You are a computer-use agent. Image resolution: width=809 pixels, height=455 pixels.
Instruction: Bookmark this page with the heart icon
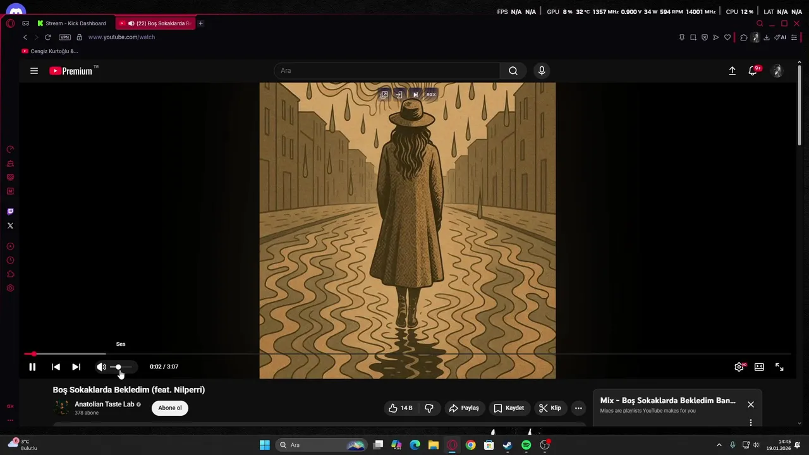[x=727, y=37]
